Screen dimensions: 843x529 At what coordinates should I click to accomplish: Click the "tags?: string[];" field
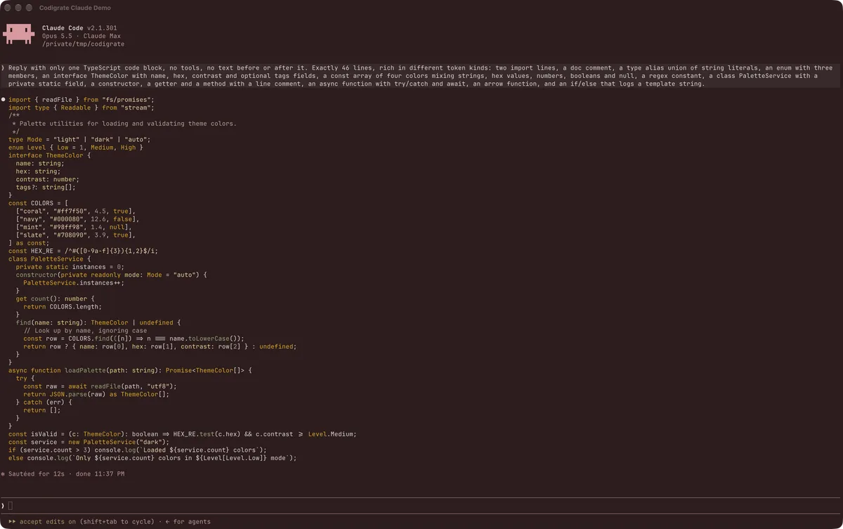pyautogui.click(x=46, y=187)
